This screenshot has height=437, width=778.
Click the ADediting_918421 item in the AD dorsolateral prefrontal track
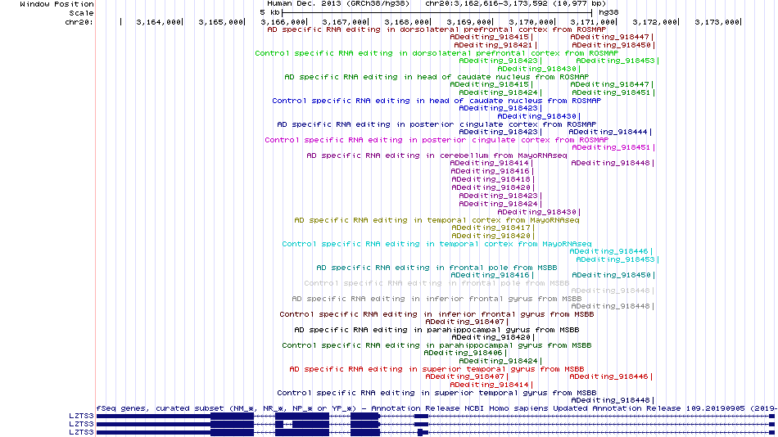[494, 45]
